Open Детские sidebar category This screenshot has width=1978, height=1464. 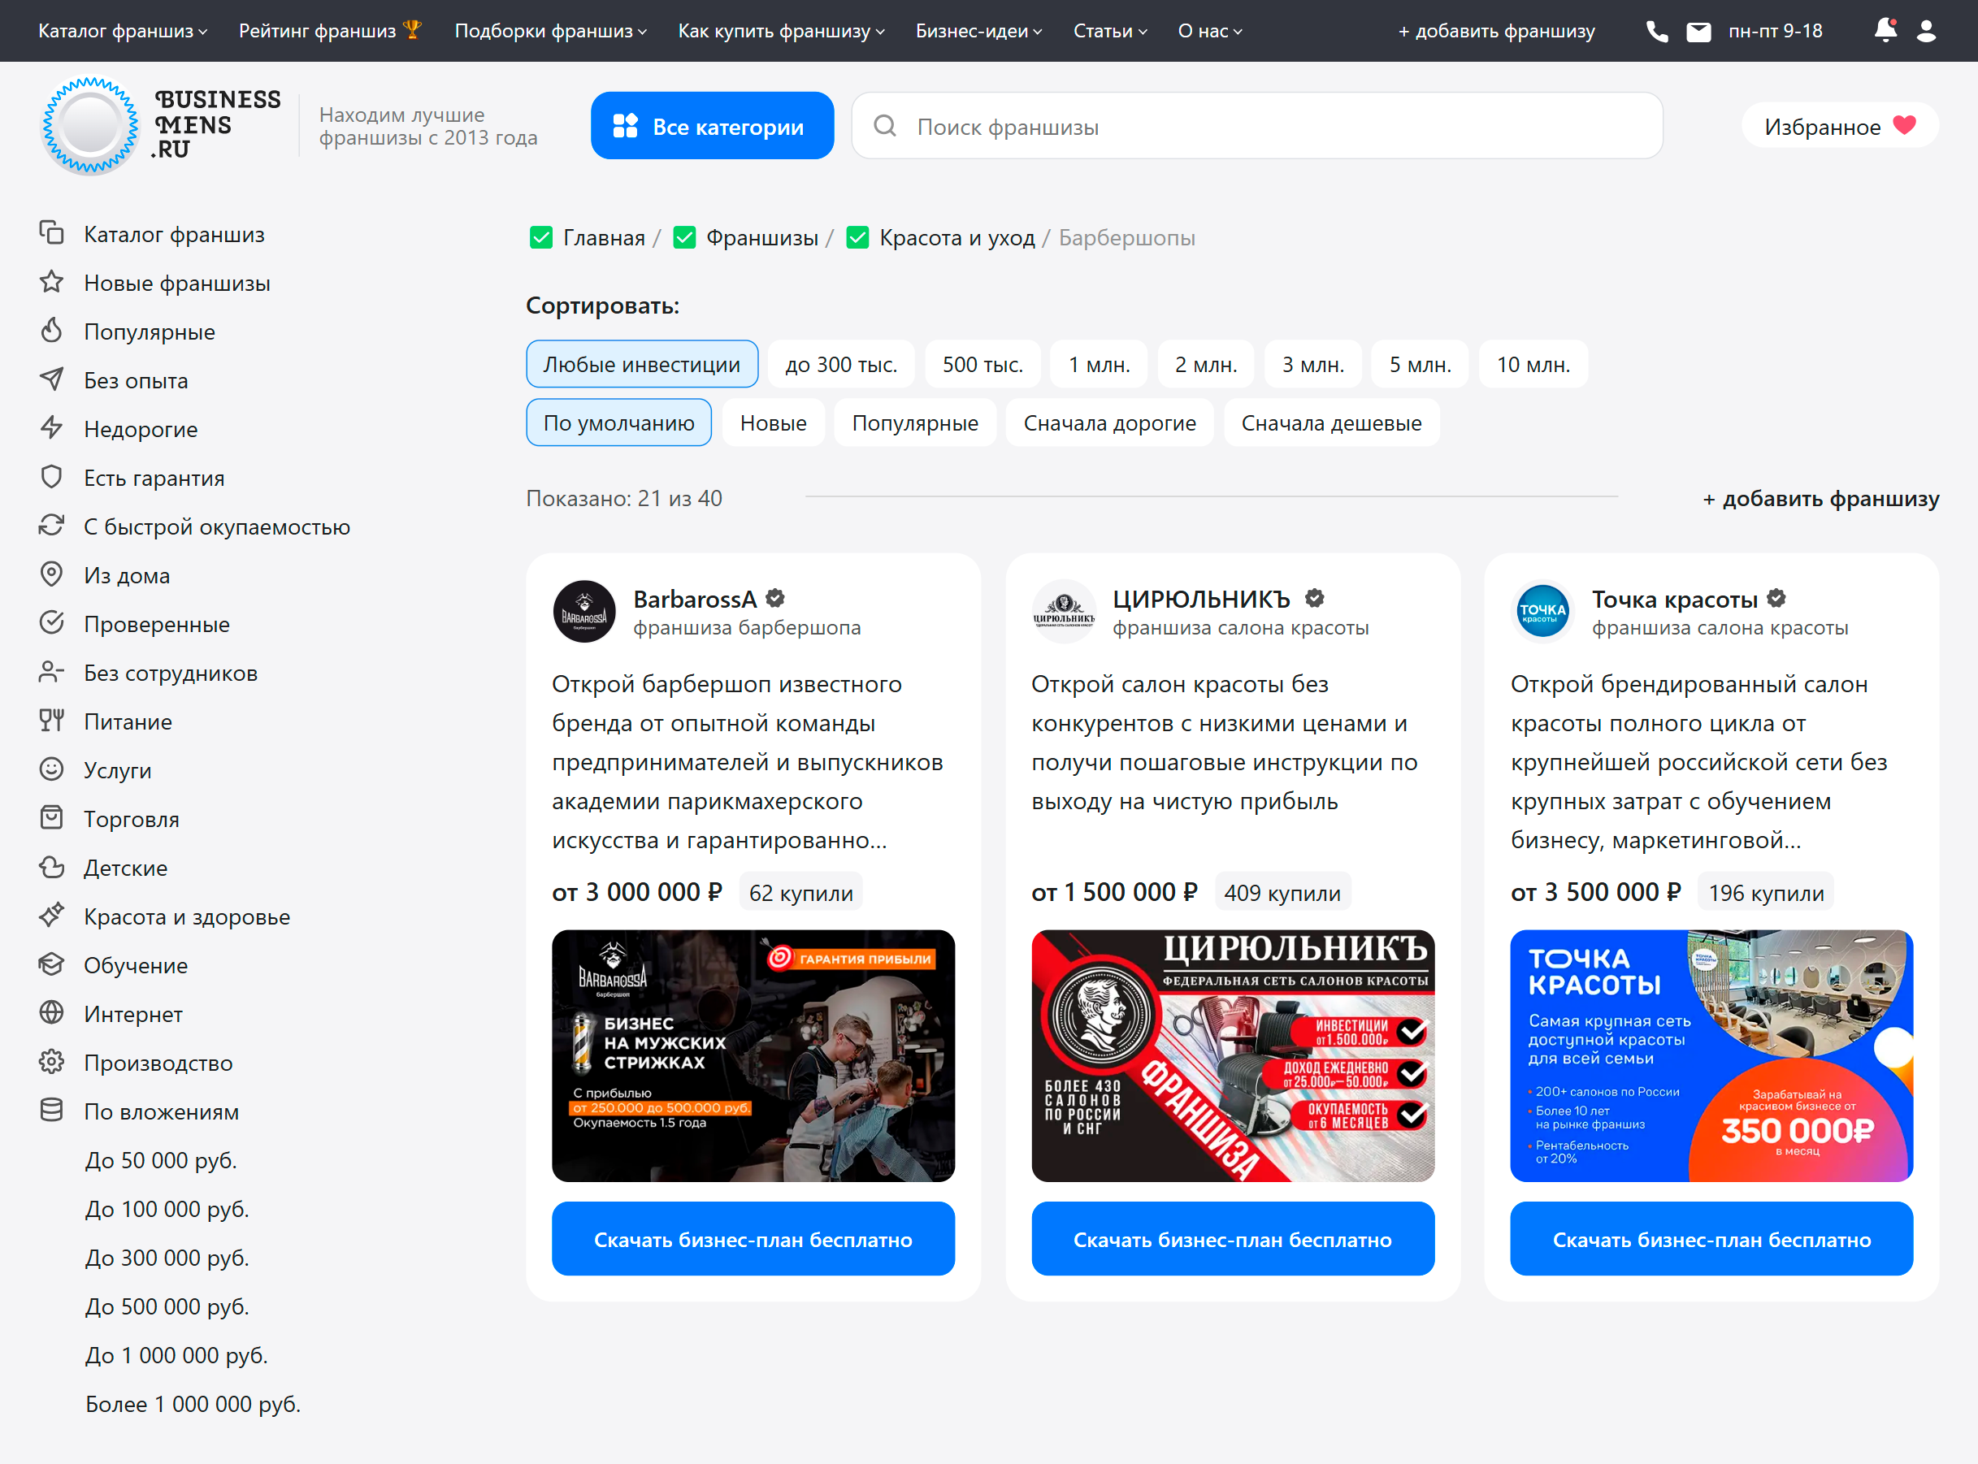click(x=125, y=868)
